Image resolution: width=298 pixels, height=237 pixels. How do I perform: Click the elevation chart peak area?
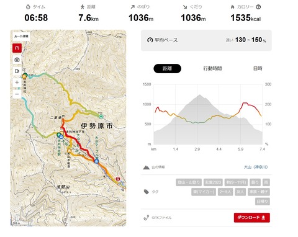click(x=200, y=97)
